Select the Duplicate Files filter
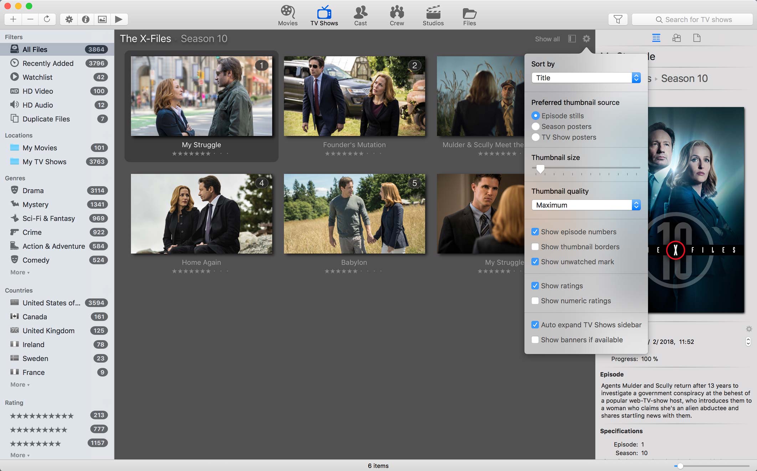 click(57, 119)
